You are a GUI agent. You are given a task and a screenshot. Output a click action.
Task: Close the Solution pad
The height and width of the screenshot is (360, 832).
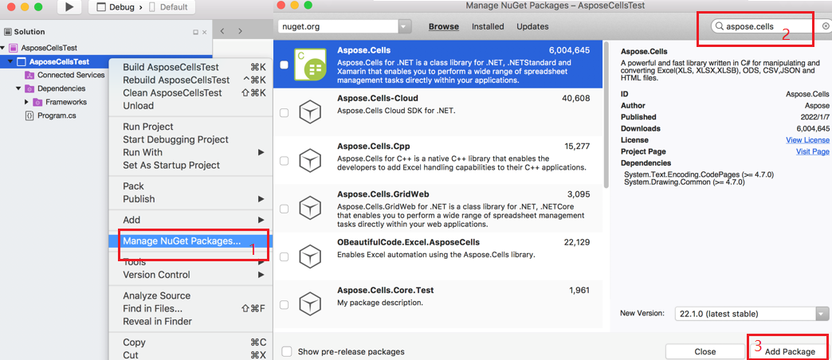pyautogui.click(x=205, y=33)
